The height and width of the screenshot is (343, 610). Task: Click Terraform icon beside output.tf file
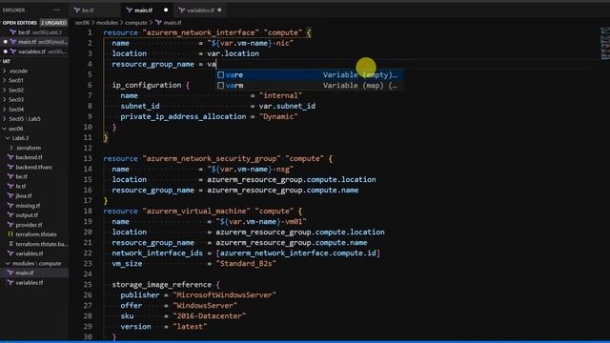tap(10, 215)
